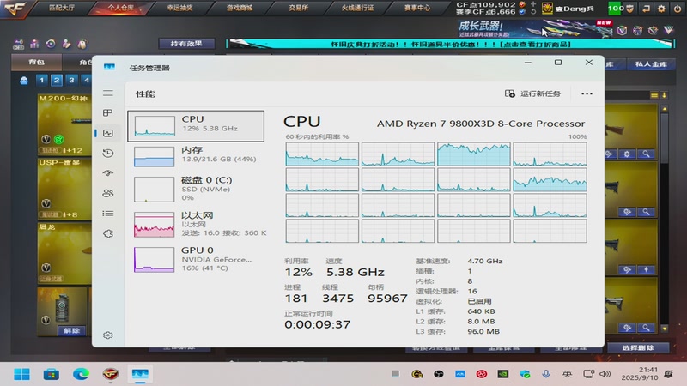Click NVIDIA icon in system tray
Viewport: 687px width, 386px height.
click(x=503, y=374)
